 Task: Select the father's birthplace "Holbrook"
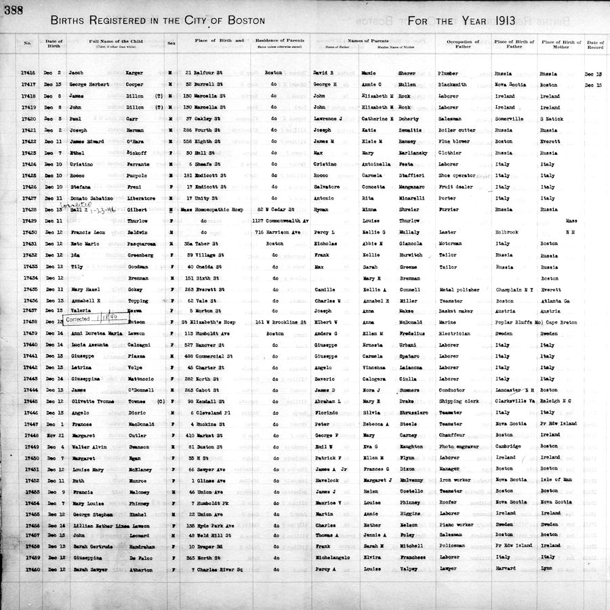pyautogui.click(x=507, y=232)
